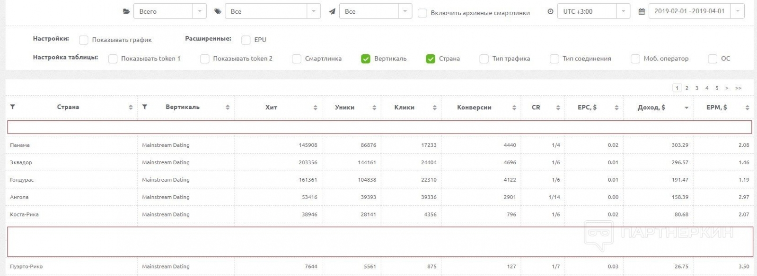
Task: Tick the Тип соединения checkbox
Action: (555, 59)
